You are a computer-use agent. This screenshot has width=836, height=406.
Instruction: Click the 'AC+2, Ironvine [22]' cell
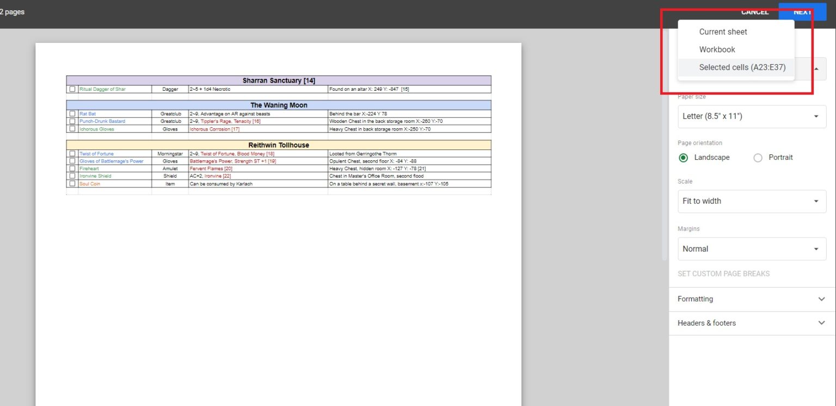click(x=258, y=176)
